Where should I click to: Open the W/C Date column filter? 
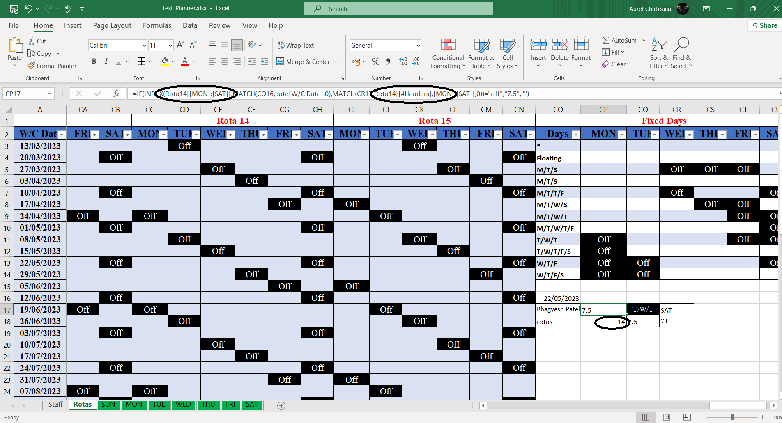[x=61, y=134]
